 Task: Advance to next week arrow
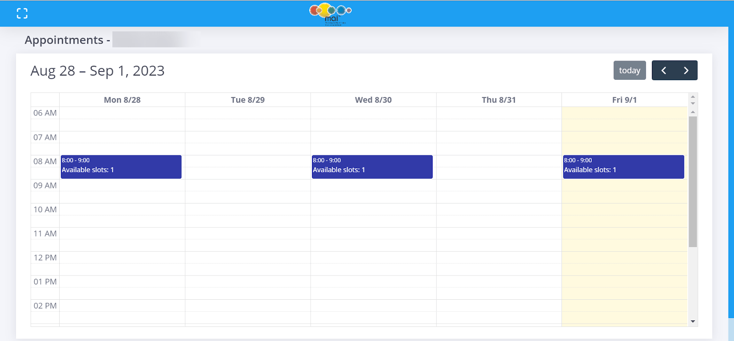pos(686,71)
